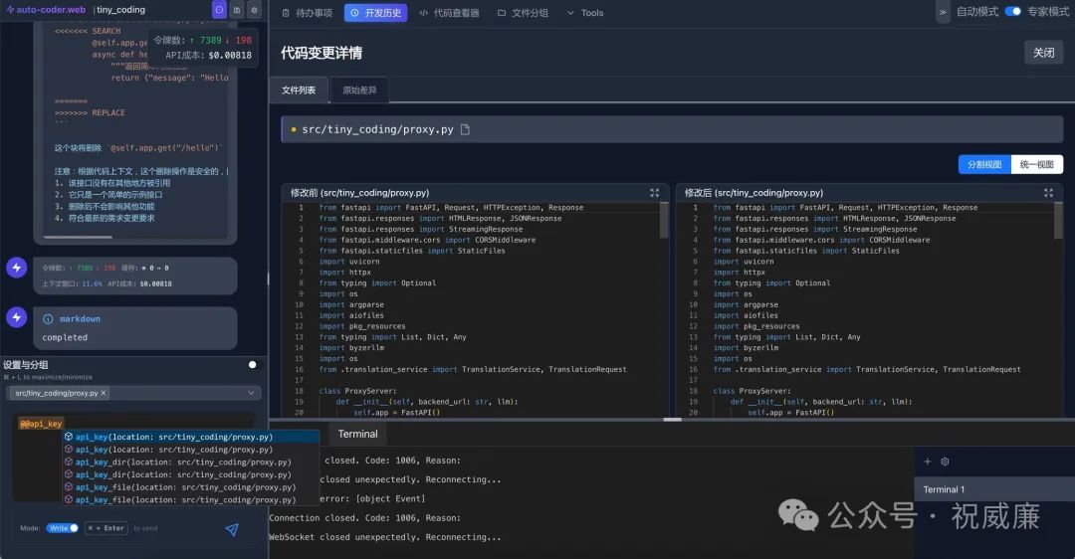This screenshot has height=559, width=1075.
Task: Choose highlighted api_key autocomplete suggestion
Action: (191, 437)
